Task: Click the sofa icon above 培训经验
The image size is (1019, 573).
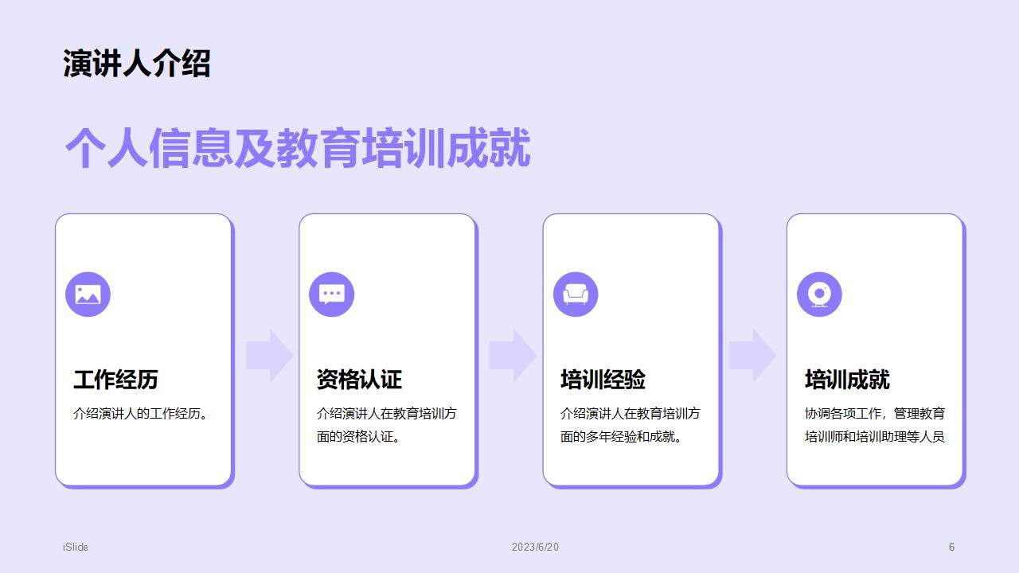Action: (576, 294)
